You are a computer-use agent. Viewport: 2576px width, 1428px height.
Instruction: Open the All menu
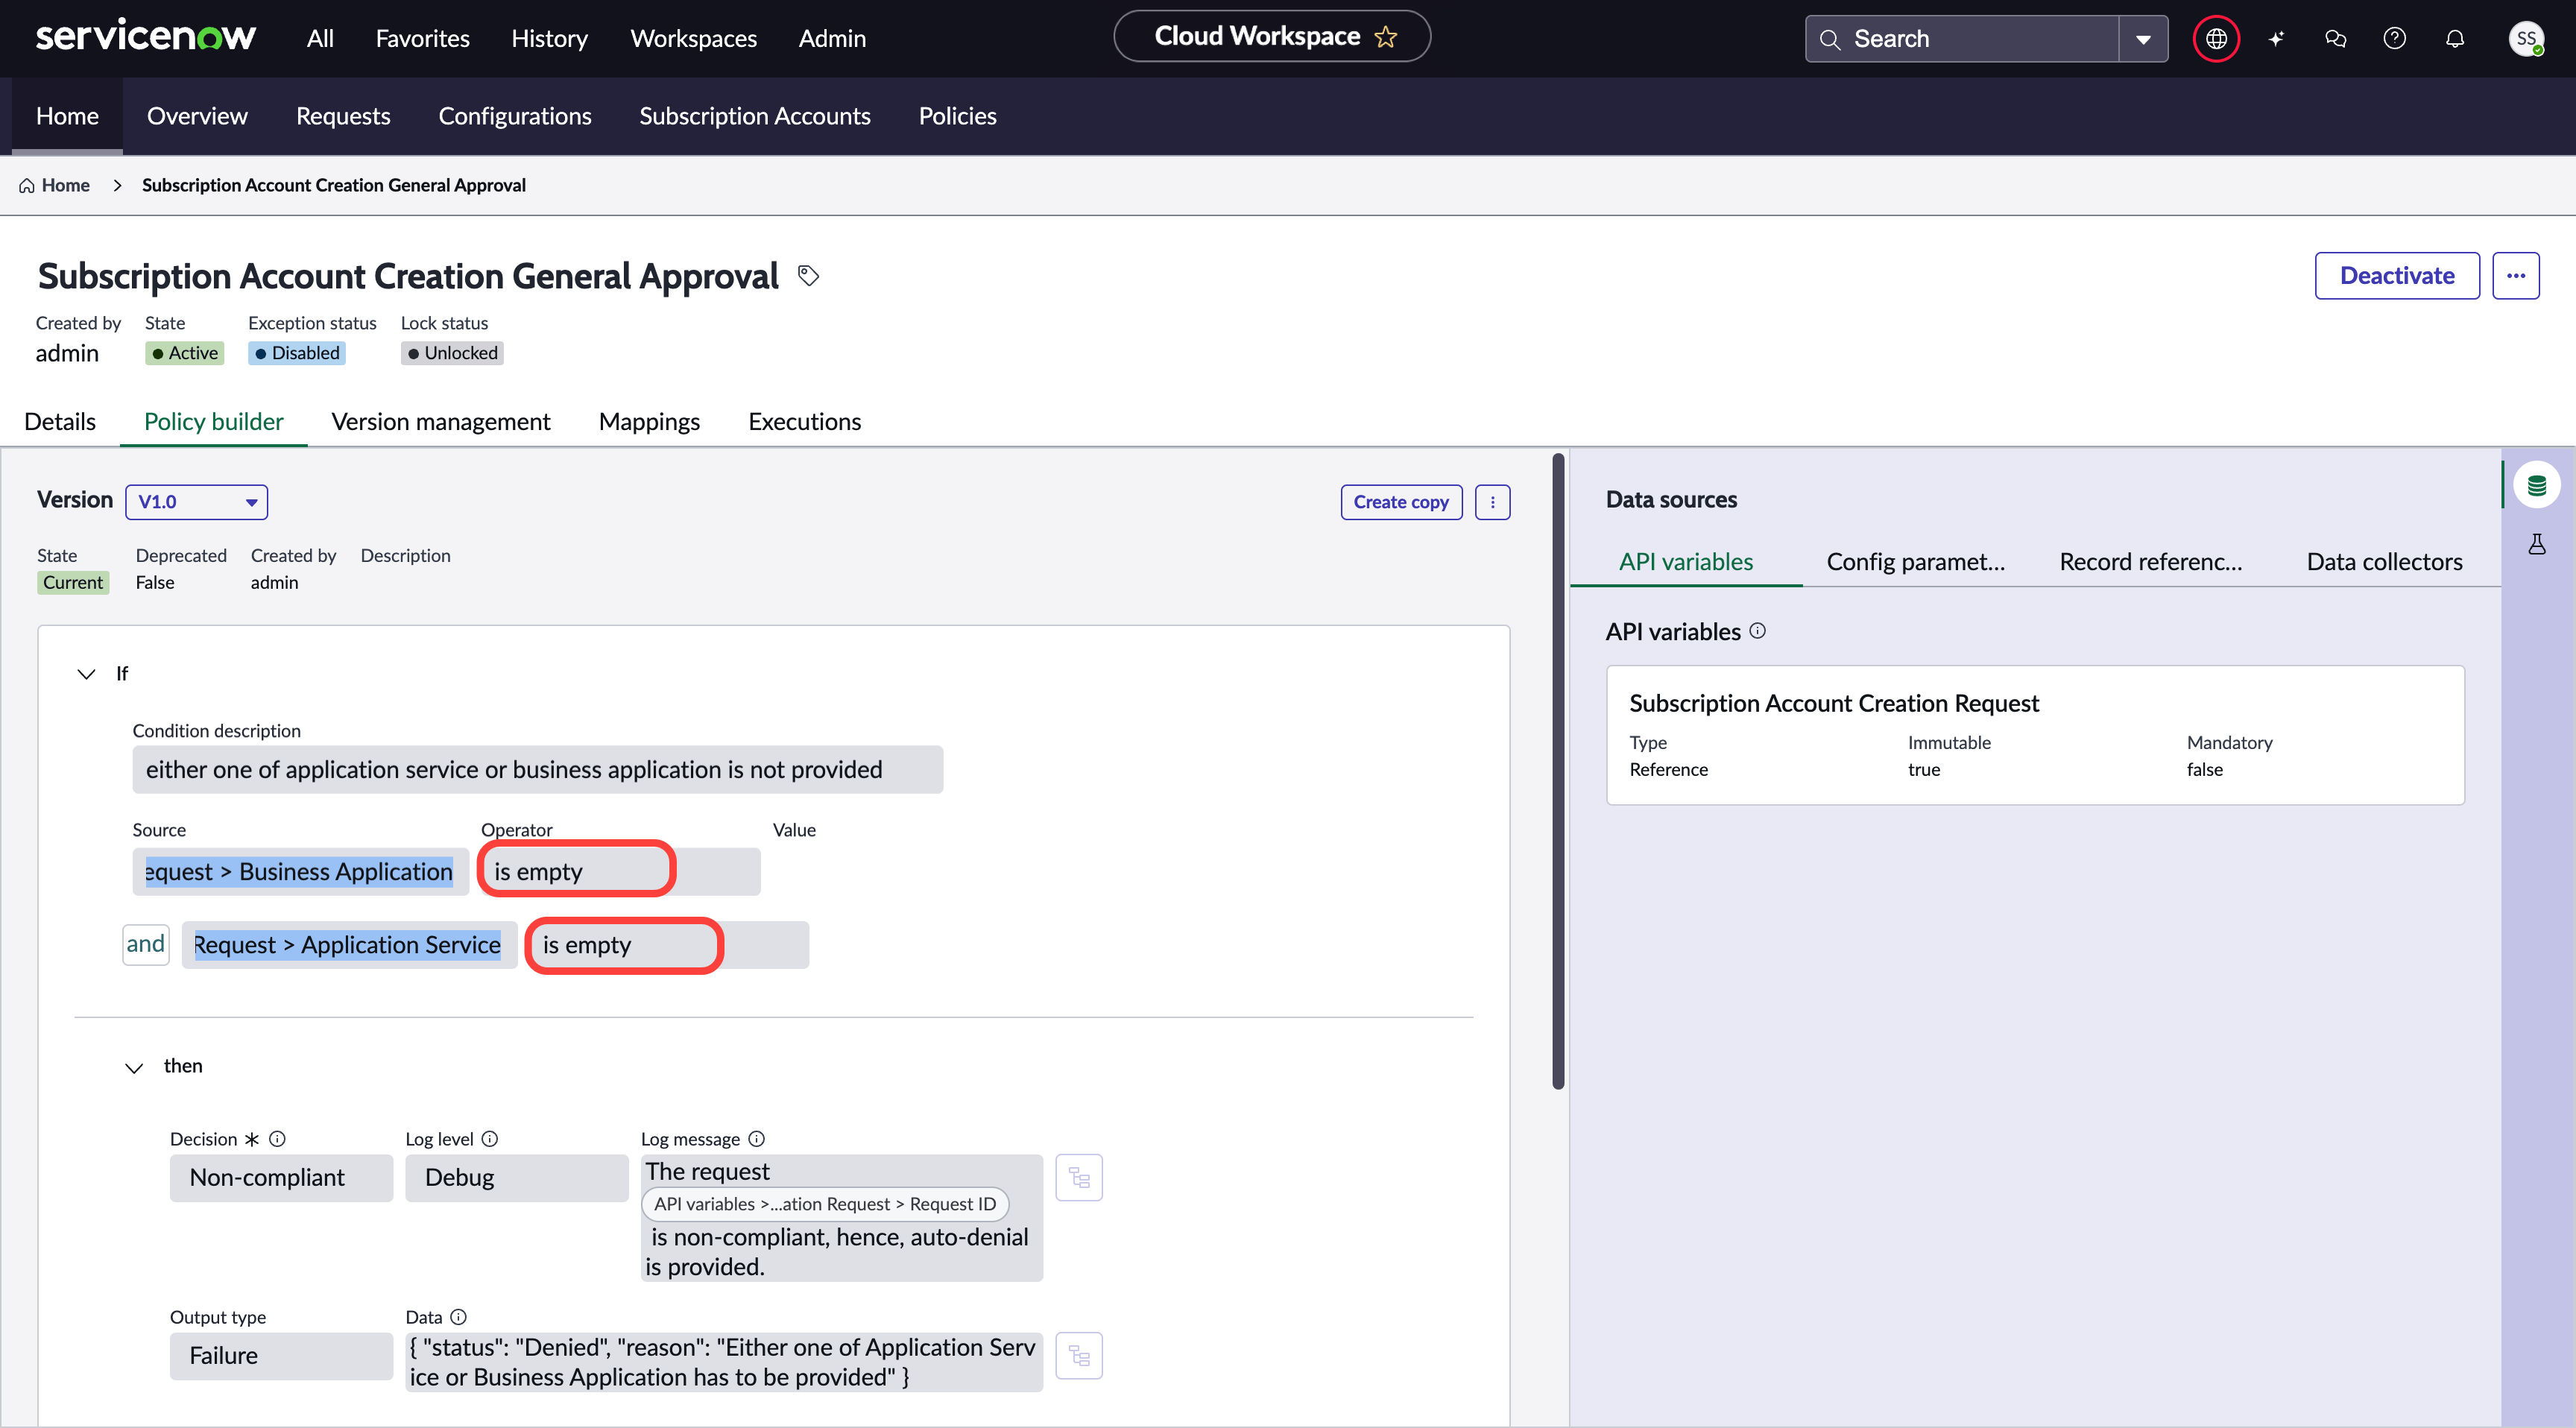click(320, 39)
